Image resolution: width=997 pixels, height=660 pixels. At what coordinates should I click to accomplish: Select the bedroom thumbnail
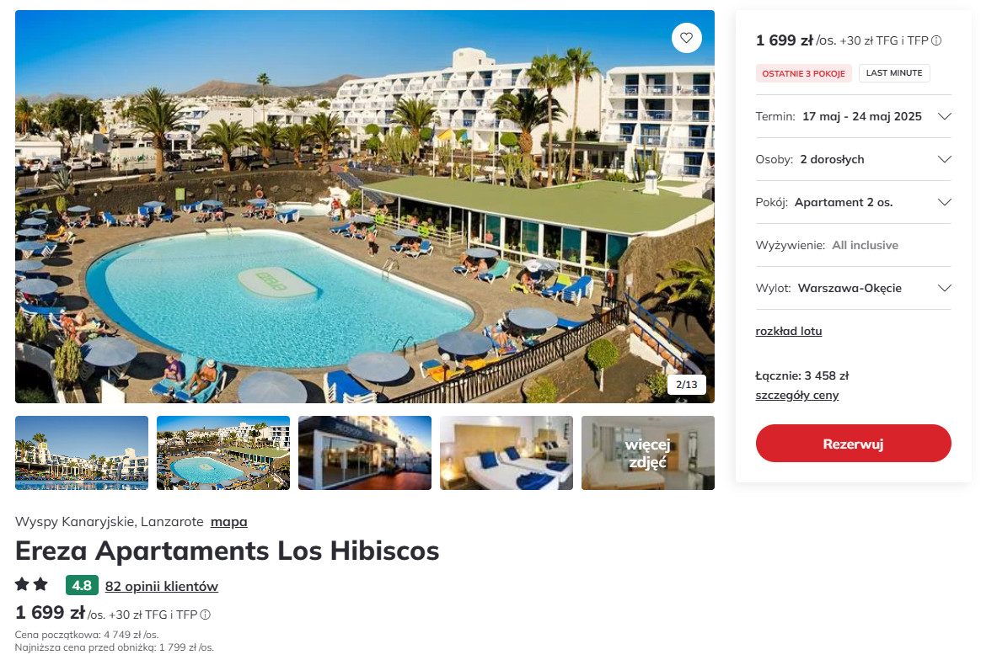[507, 453]
